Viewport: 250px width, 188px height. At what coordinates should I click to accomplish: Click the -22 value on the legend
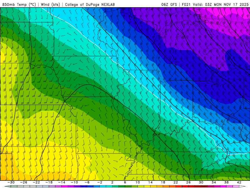[x=36, y=182]
